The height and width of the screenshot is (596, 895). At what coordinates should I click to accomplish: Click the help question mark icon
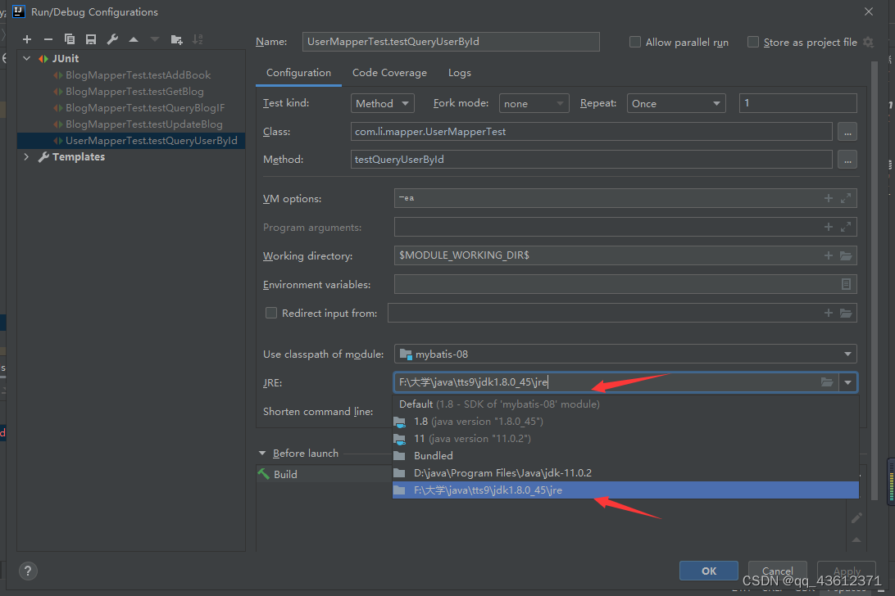pyautogui.click(x=28, y=571)
